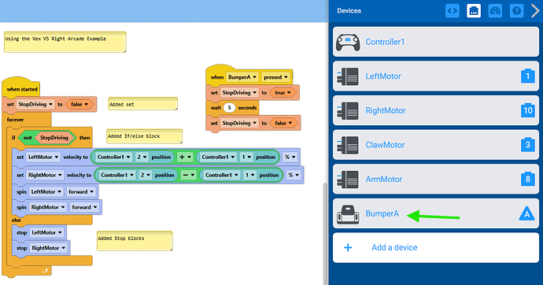
Task: Open pressed dropdown in when block
Action: coord(275,77)
